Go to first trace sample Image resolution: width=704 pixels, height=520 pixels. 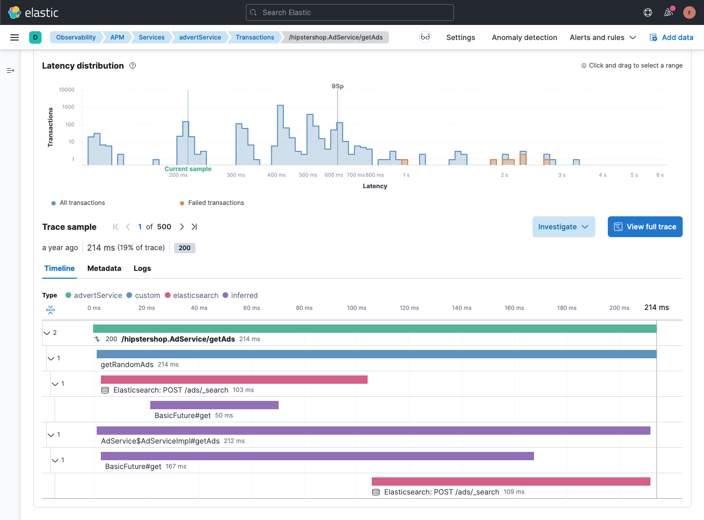pyautogui.click(x=115, y=227)
